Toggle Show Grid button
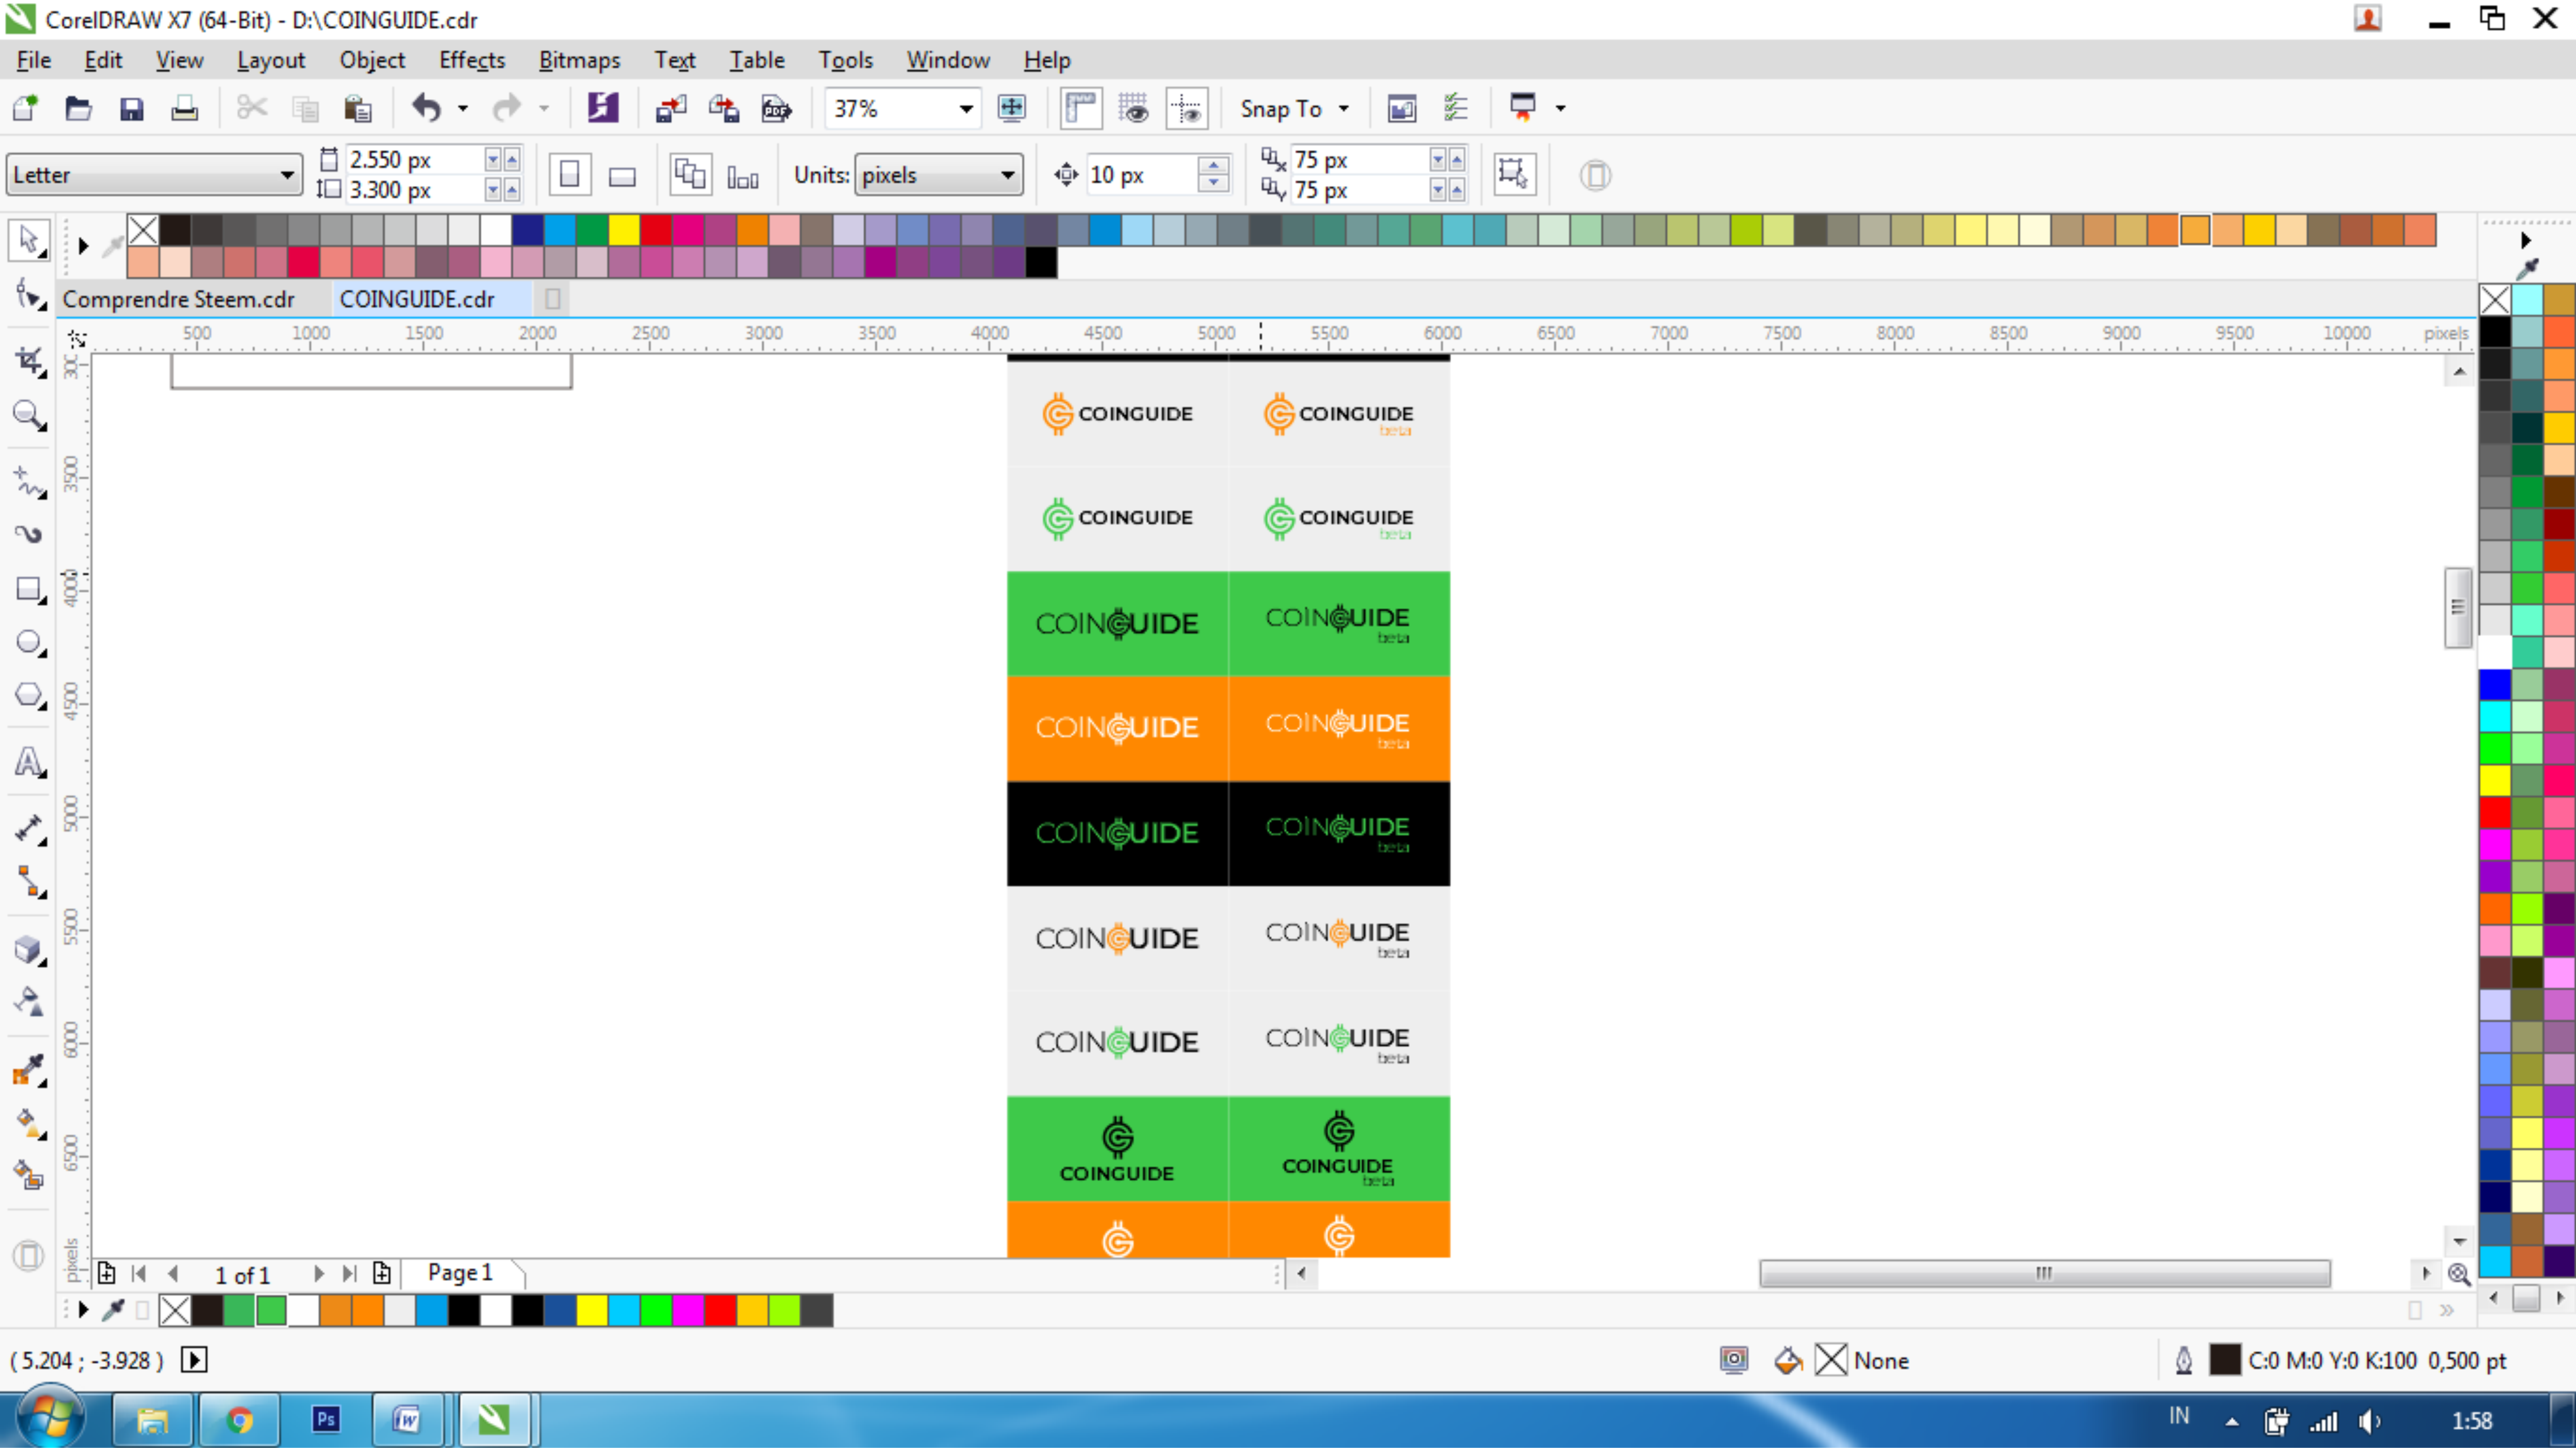 [1134, 108]
